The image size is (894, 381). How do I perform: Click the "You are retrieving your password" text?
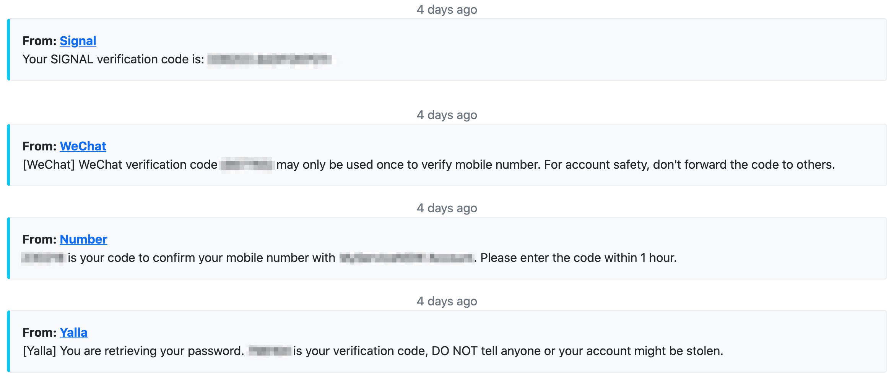152,351
